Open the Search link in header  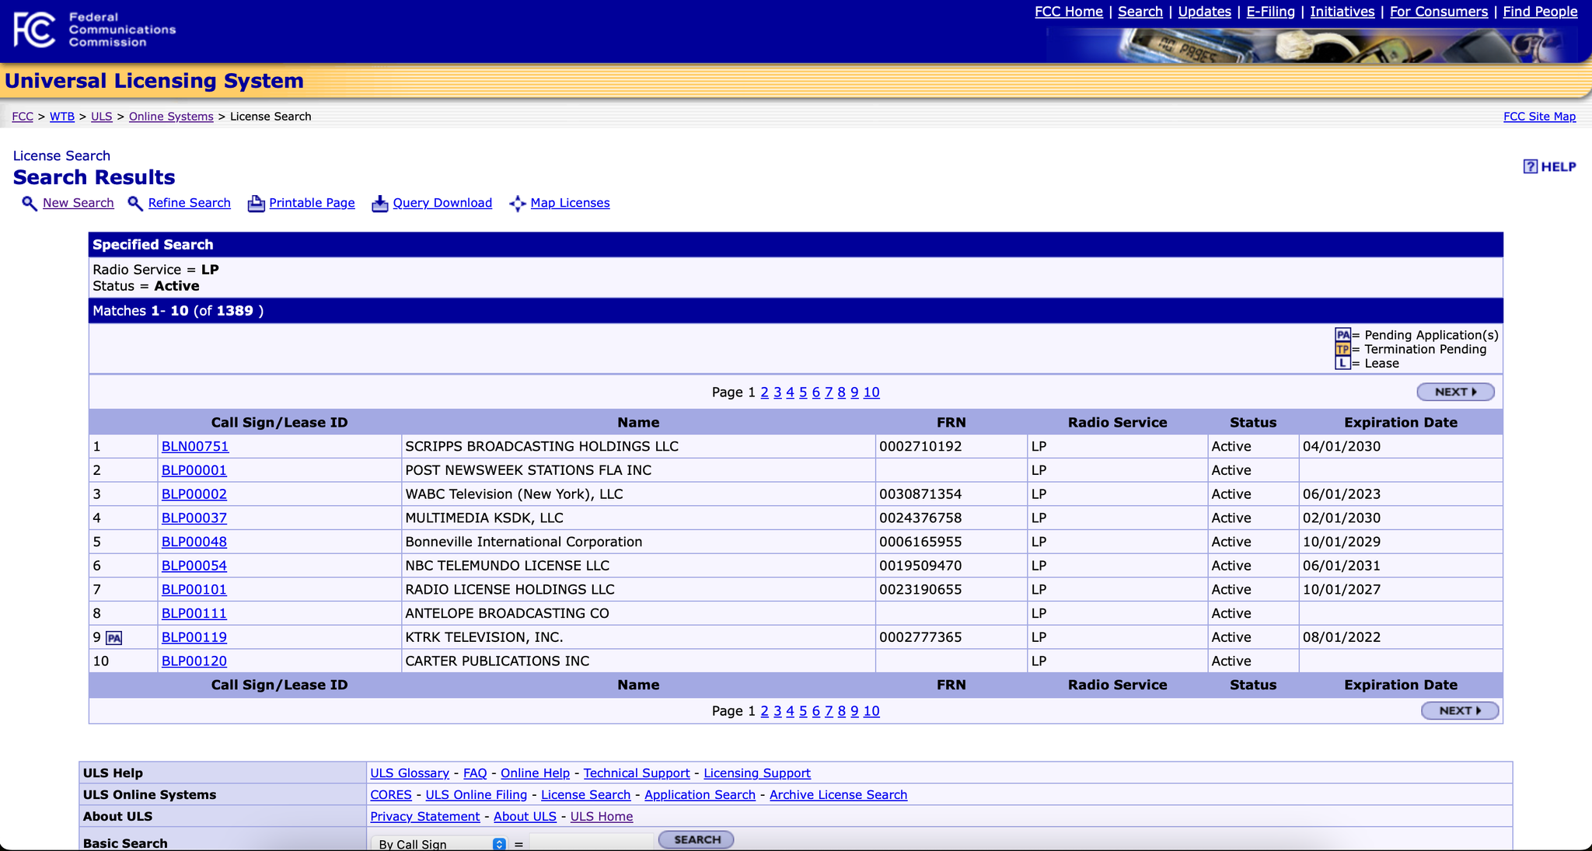click(x=1140, y=12)
